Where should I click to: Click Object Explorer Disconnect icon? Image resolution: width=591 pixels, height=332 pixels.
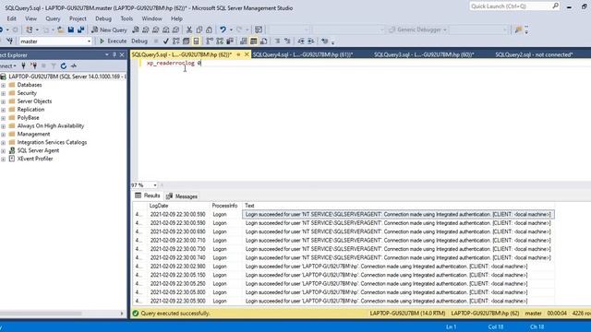pos(33,65)
